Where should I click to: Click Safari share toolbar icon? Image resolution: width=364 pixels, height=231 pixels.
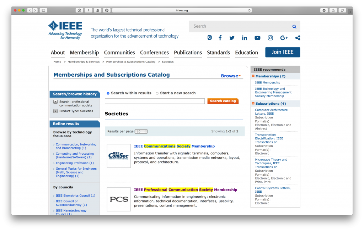[x=333, y=10]
